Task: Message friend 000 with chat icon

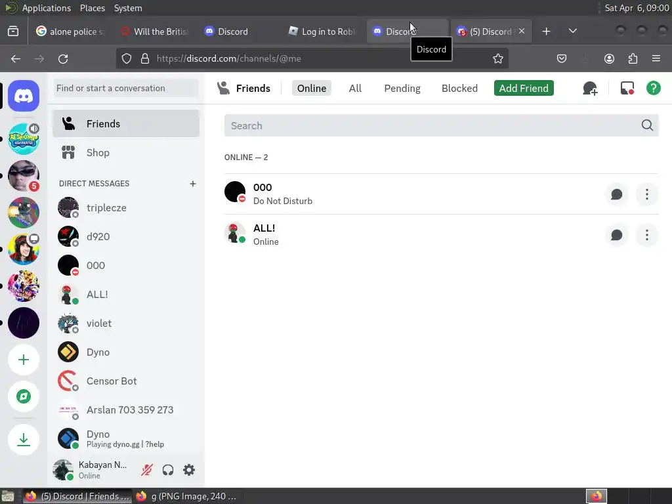Action: (x=617, y=194)
